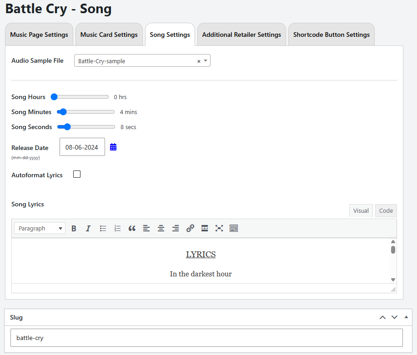This screenshot has width=417, height=355.
Task: Click the '4 mins' value label
Action: pos(128,112)
